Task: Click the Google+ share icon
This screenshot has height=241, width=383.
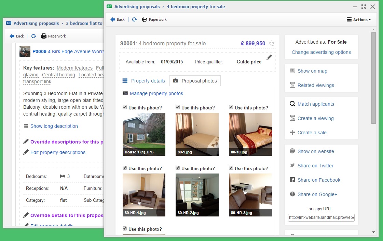Action: tap(292, 194)
